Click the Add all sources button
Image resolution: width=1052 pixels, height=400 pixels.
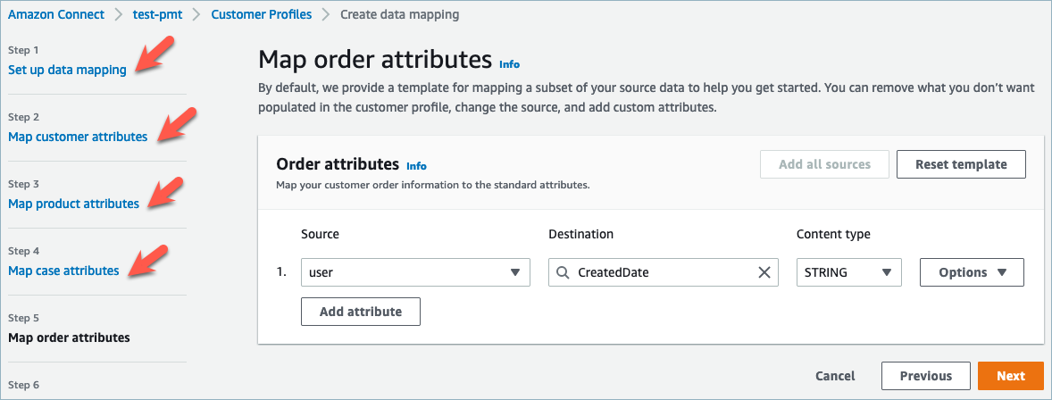(824, 164)
